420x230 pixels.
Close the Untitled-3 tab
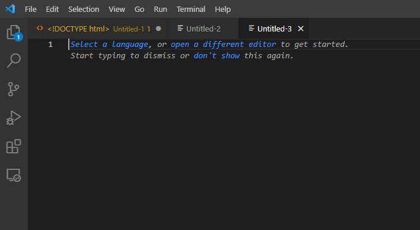point(301,29)
